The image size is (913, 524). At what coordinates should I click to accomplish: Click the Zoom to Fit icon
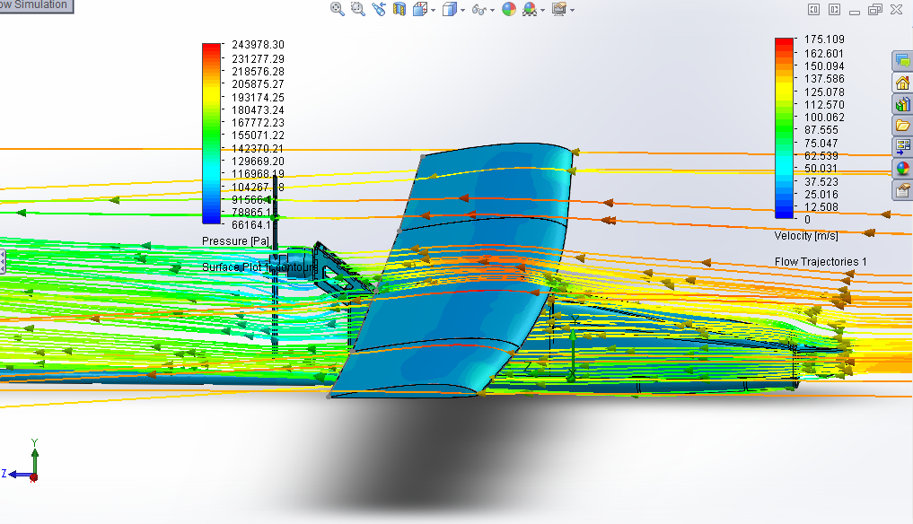[338, 9]
